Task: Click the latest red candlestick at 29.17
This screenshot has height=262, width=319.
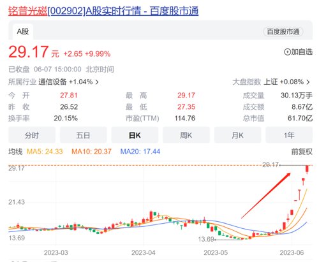Action: click(307, 169)
